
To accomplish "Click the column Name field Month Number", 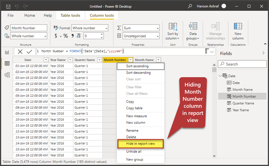I will click(x=29, y=28).
